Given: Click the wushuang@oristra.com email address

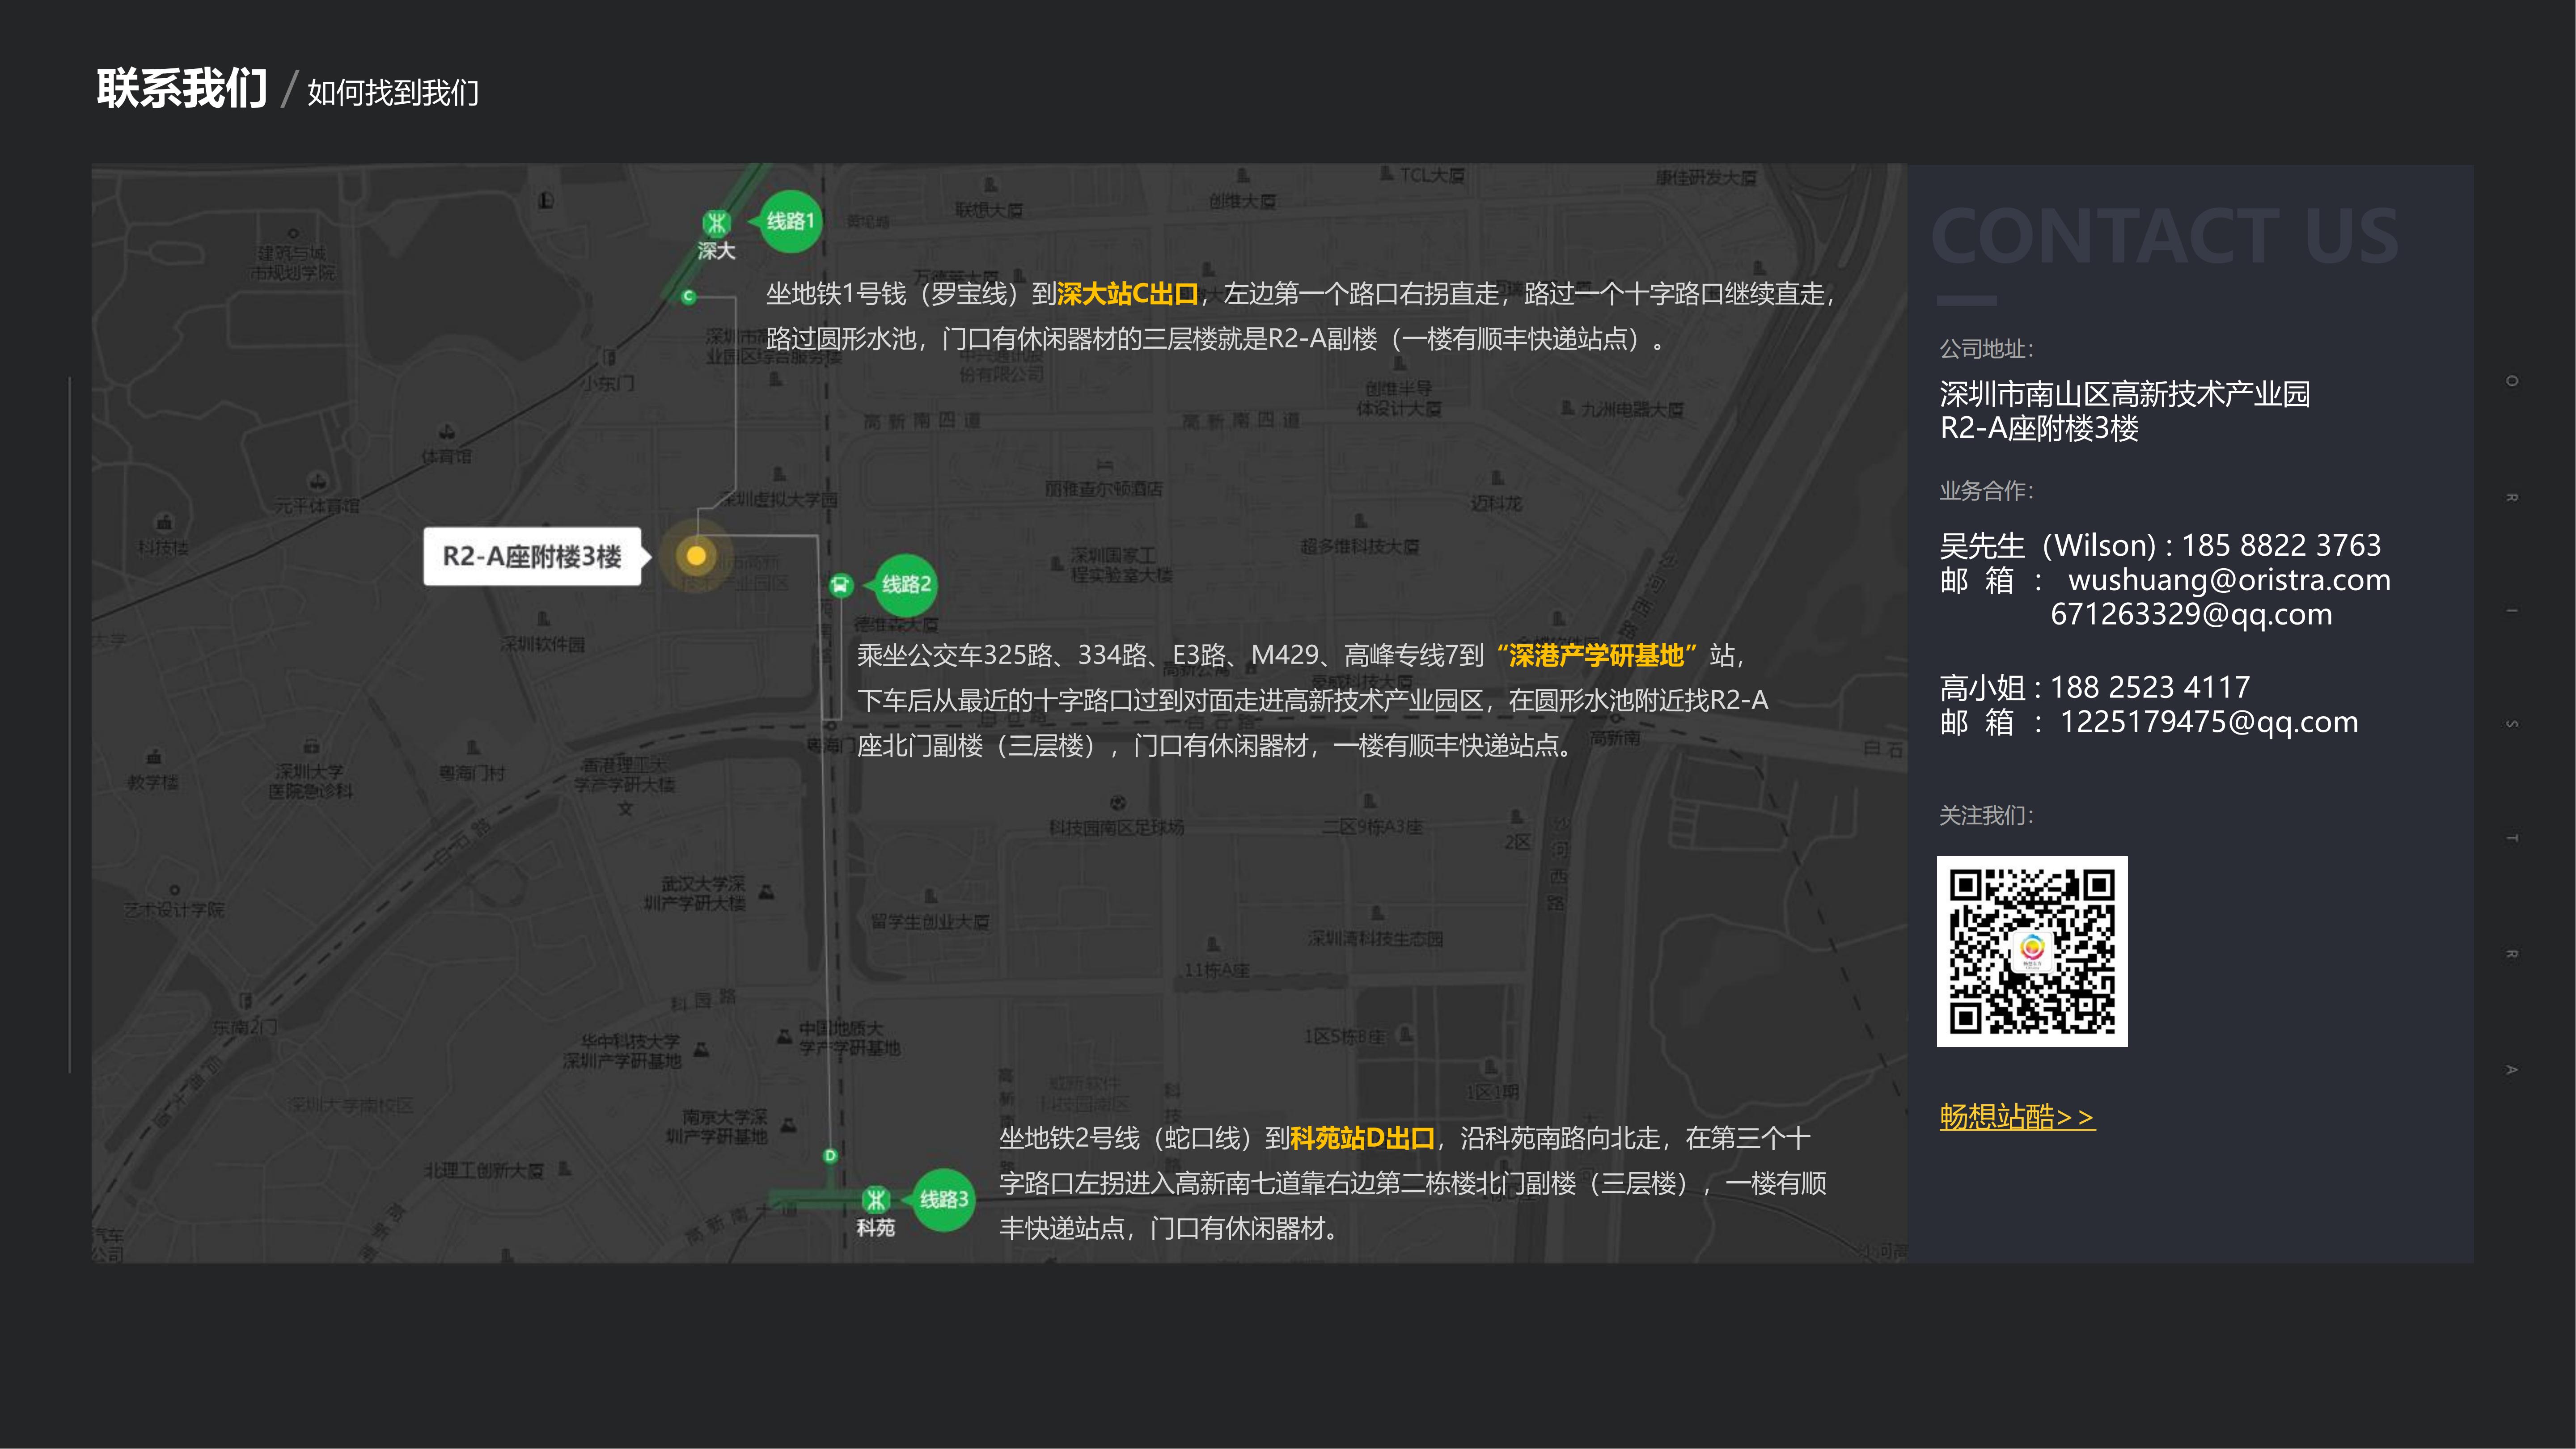Looking at the screenshot, I should coord(2229,580).
